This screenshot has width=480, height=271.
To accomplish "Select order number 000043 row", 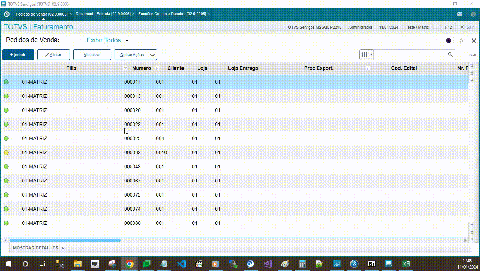I will [235, 167].
